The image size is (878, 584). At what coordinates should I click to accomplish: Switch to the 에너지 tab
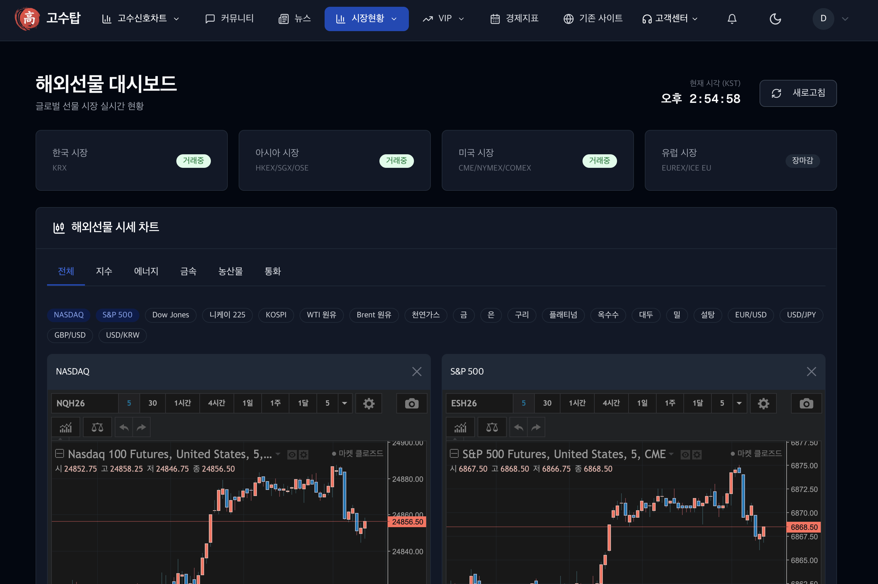(146, 271)
